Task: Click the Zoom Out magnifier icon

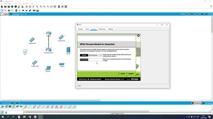Action: [x=48, y=7]
